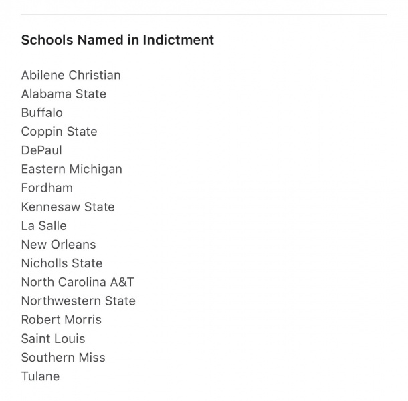This screenshot has height=401, width=408.
Task: Select Tulane at the list bottom
Action: 40,376
